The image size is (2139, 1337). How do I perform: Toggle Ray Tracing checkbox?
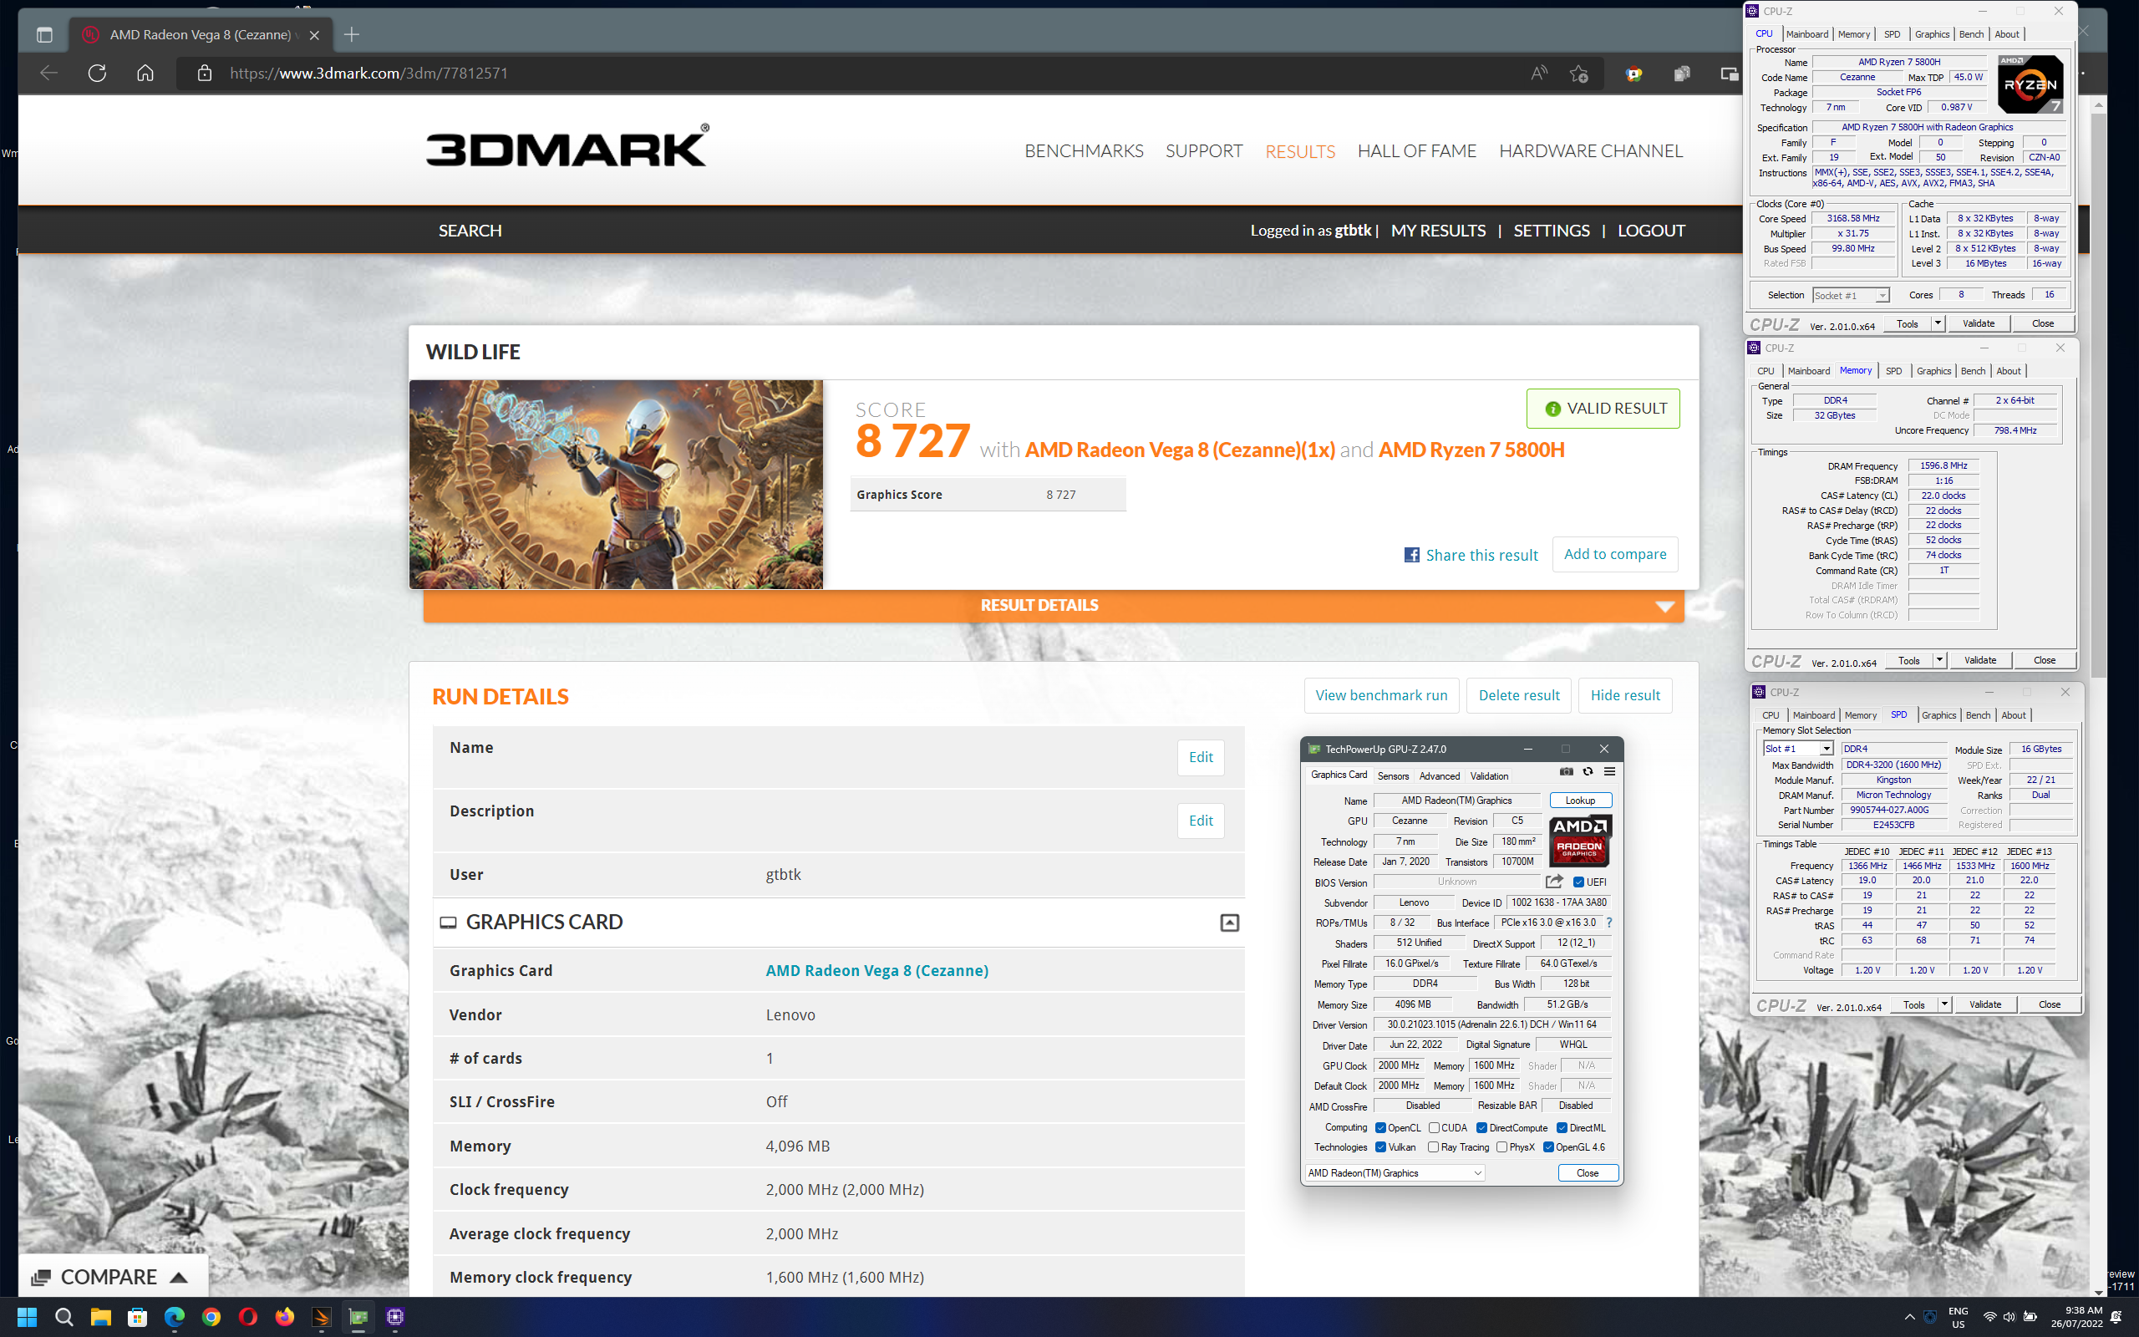click(x=1433, y=1146)
